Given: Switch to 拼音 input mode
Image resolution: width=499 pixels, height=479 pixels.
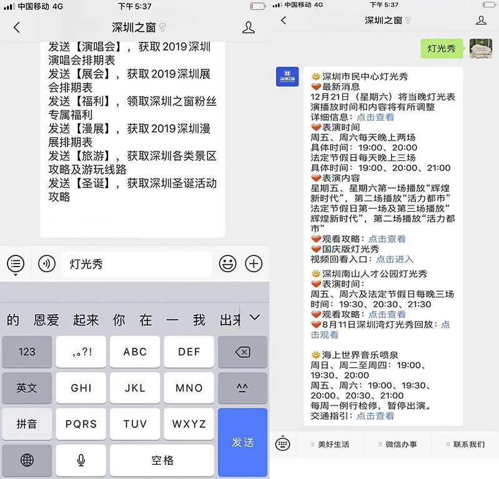Looking at the screenshot, I should [27, 424].
